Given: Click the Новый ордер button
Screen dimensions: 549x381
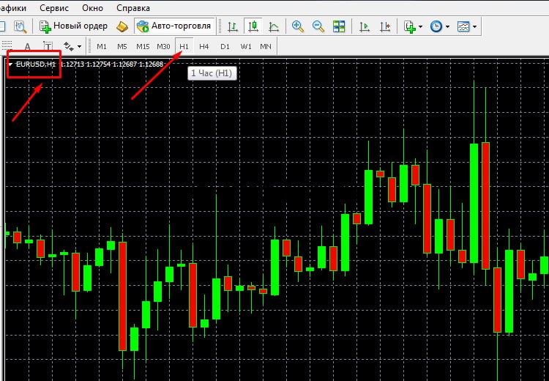Looking at the screenshot, I should pos(73,26).
